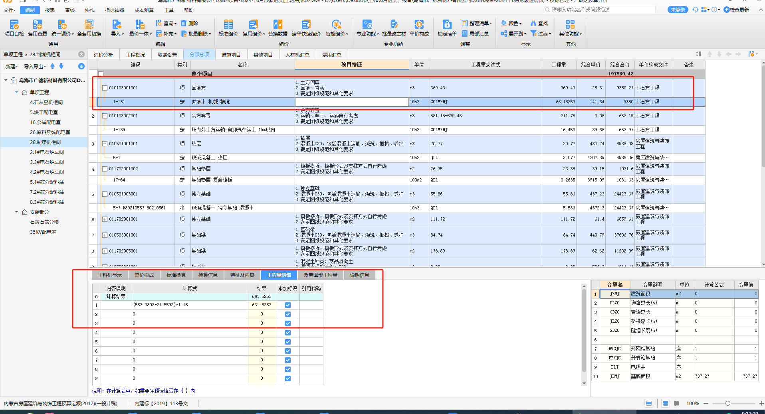Viewport: 765px width, 414px height.
Task: Click the move-up arrow in left panel
Action: pos(52,66)
